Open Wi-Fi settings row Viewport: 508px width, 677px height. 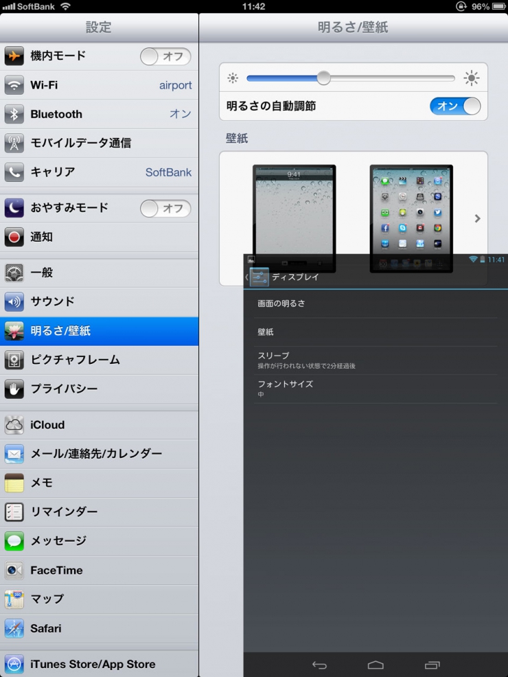pyautogui.click(x=100, y=85)
